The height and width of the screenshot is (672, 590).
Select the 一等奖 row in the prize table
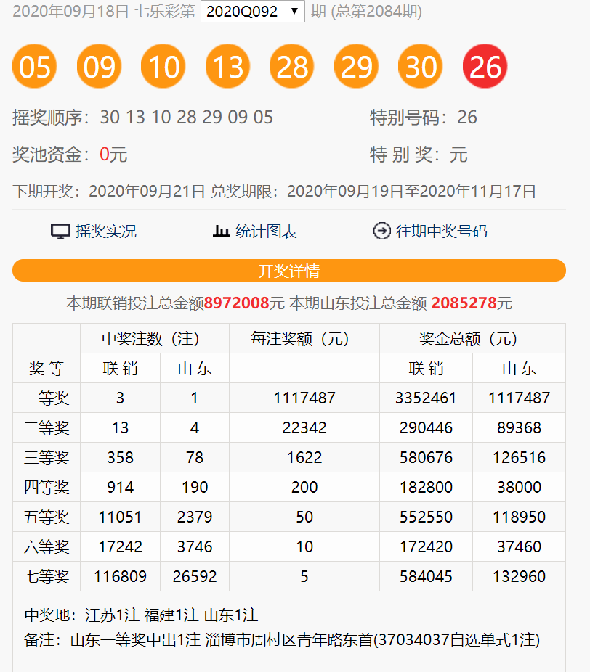[x=46, y=398]
